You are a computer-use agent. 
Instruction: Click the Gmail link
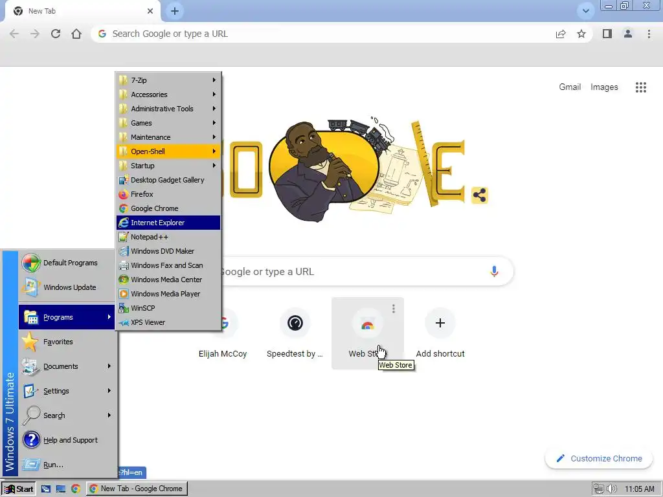(x=570, y=87)
